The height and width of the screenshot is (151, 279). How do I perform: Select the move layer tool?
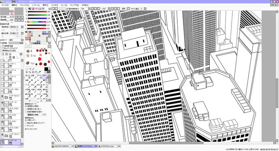27,72
